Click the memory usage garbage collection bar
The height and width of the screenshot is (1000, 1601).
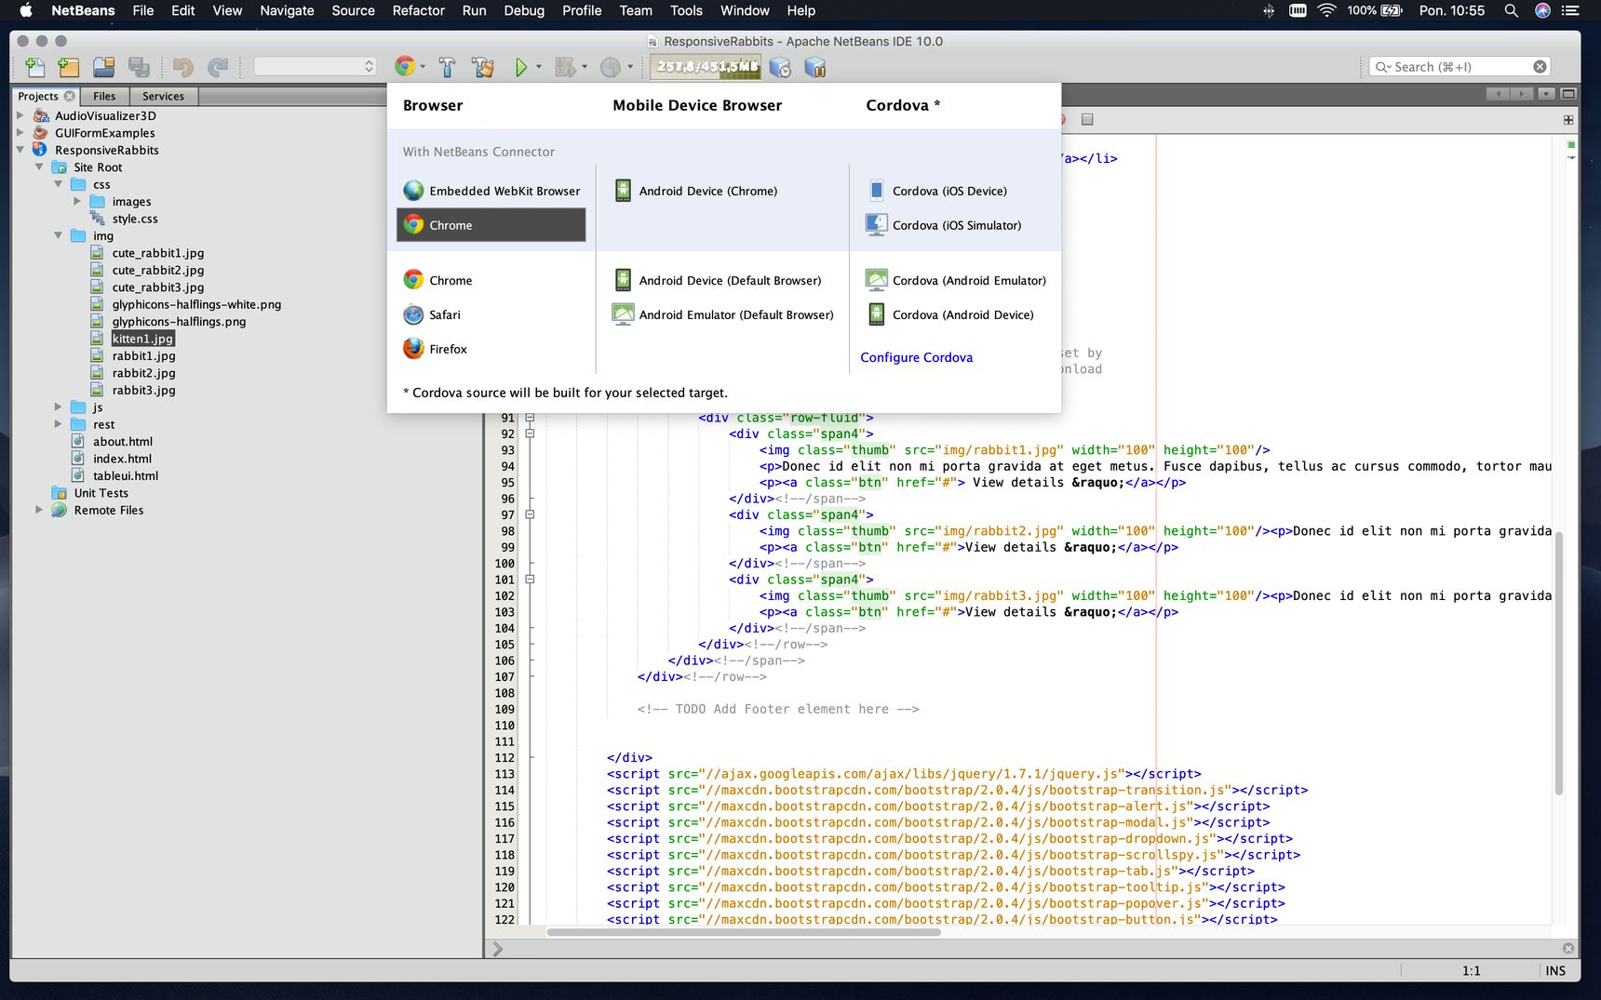707,67
